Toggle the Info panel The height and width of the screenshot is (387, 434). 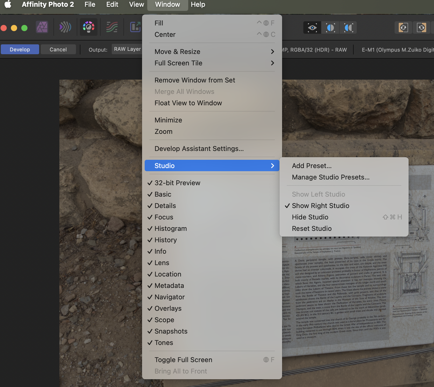coord(212,251)
